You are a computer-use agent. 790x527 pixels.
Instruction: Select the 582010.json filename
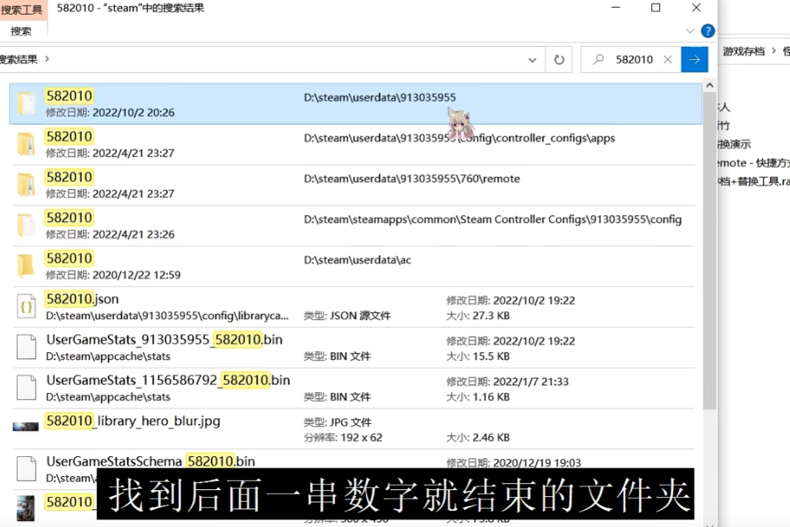[x=82, y=299]
